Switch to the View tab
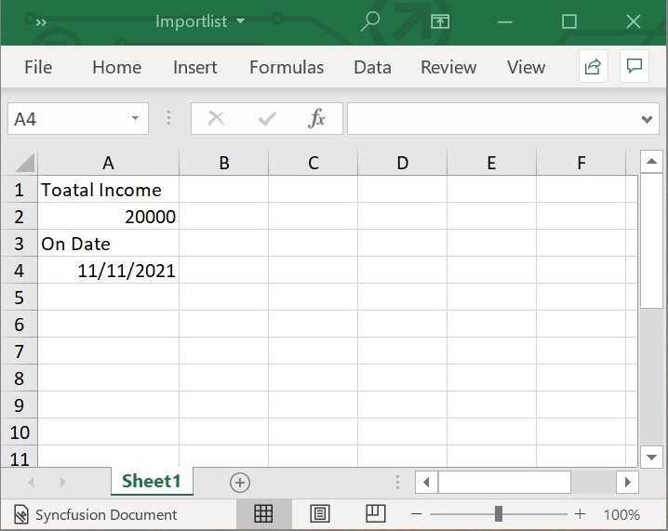 pyautogui.click(x=527, y=67)
